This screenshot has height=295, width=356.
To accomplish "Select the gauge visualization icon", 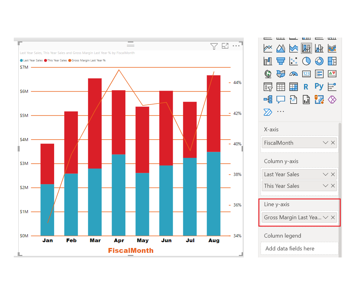I will click(294, 74).
